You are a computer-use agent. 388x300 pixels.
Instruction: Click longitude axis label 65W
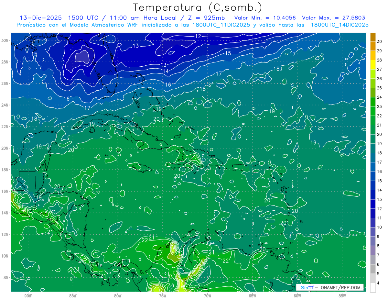[253, 296]
